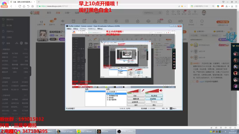Open WeGame taskbar item
239x134 pixels.
coord(106,131)
